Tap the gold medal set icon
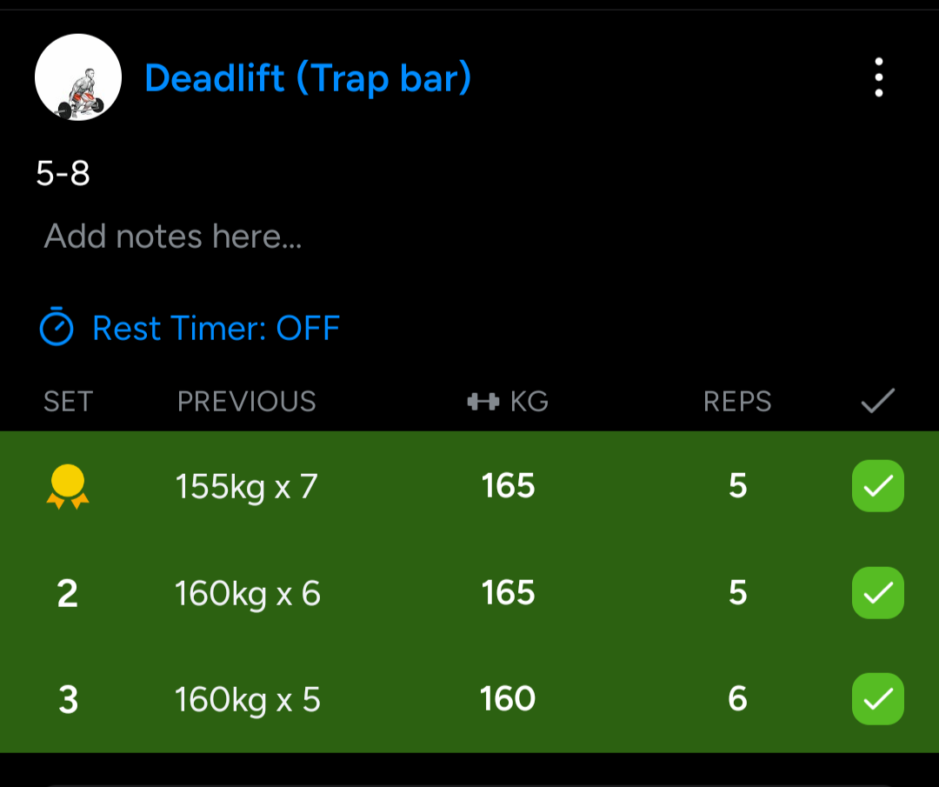Screen dimensions: 939x787 pyautogui.click(x=67, y=486)
